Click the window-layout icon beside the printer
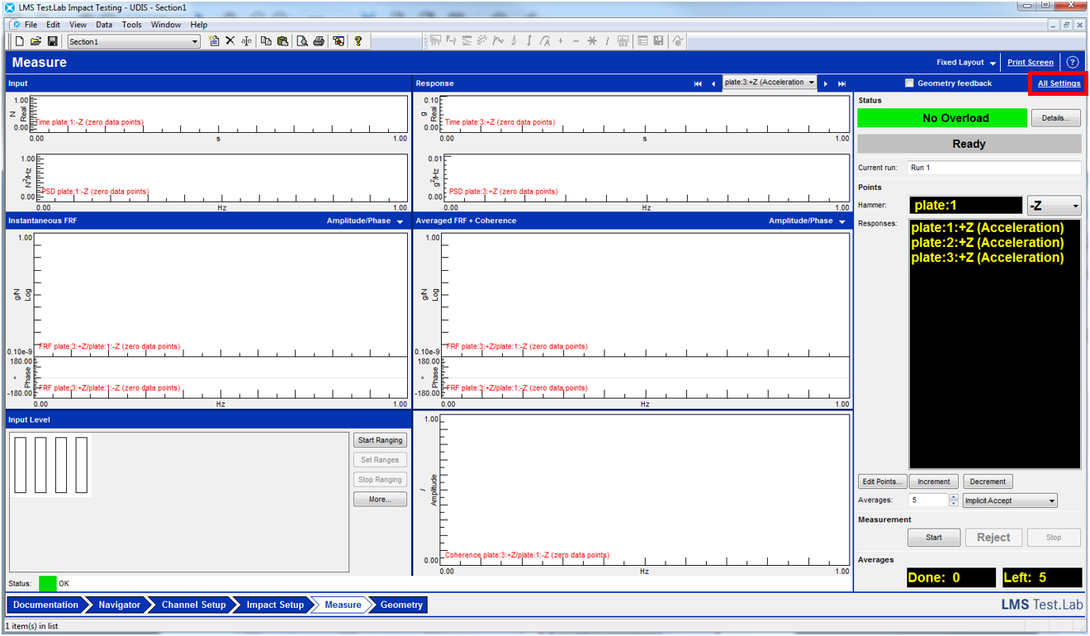The height and width of the screenshot is (636, 1090). click(x=339, y=41)
